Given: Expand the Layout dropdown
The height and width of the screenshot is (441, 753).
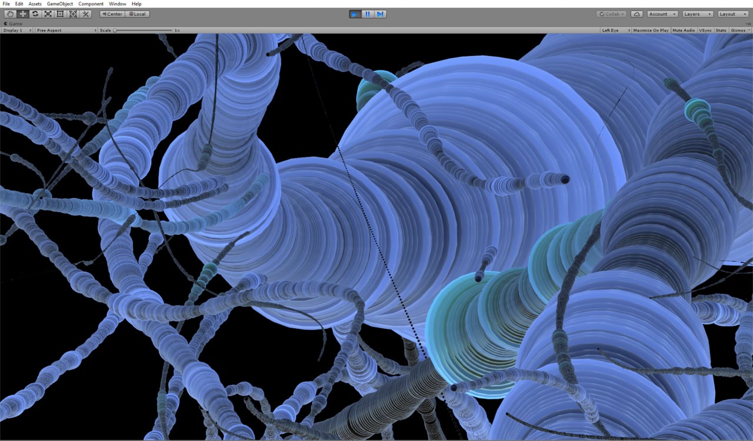Looking at the screenshot, I should (x=732, y=14).
